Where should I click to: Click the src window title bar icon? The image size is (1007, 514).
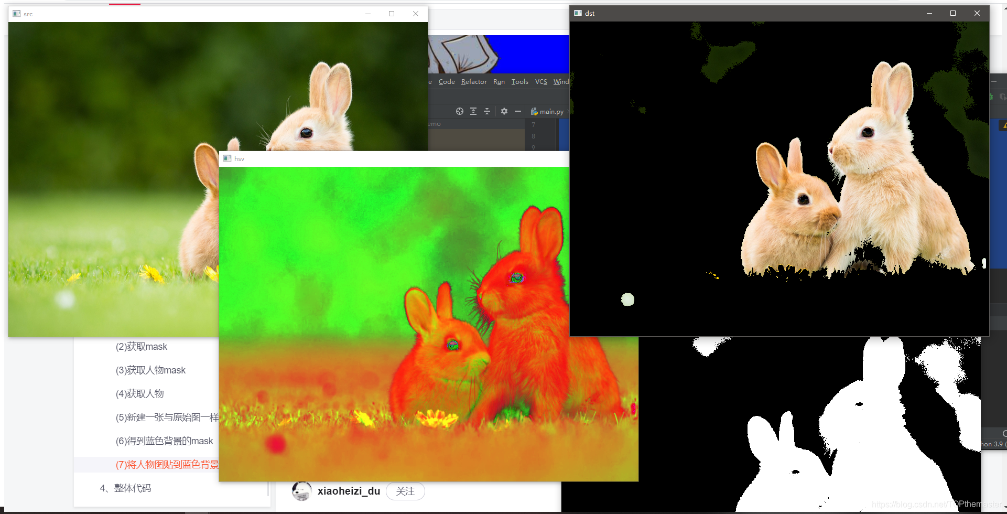click(x=17, y=14)
